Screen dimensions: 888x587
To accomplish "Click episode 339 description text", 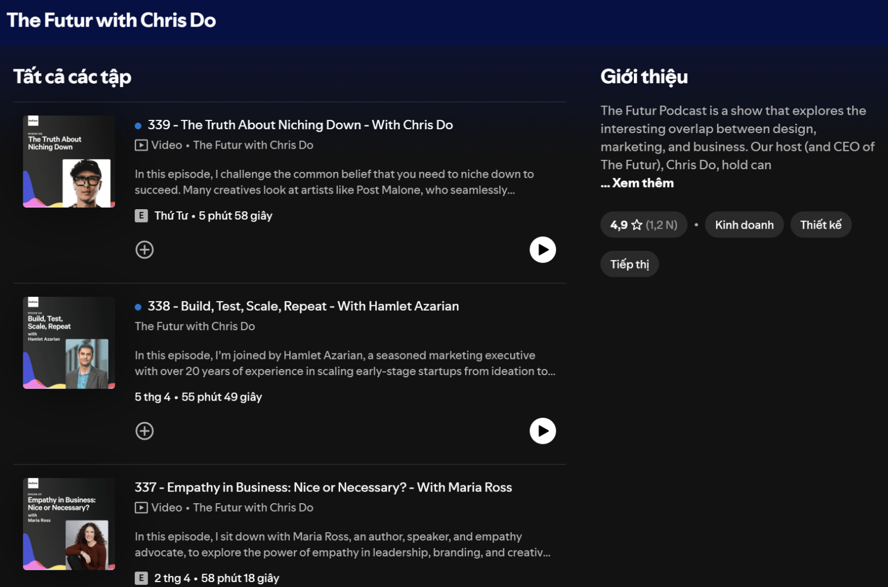I will (334, 182).
